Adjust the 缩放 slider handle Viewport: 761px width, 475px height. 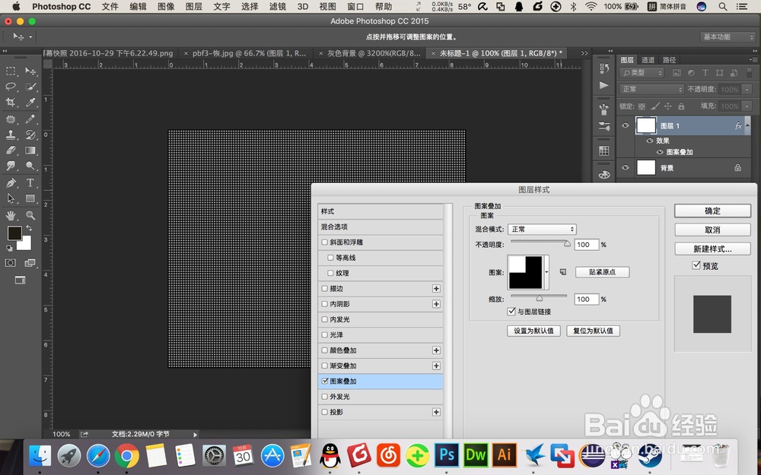(540, 298)
